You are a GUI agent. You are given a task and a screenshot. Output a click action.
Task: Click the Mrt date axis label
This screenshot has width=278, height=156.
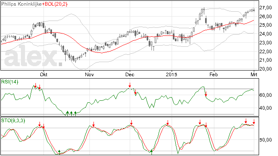(x=254, y=74)
